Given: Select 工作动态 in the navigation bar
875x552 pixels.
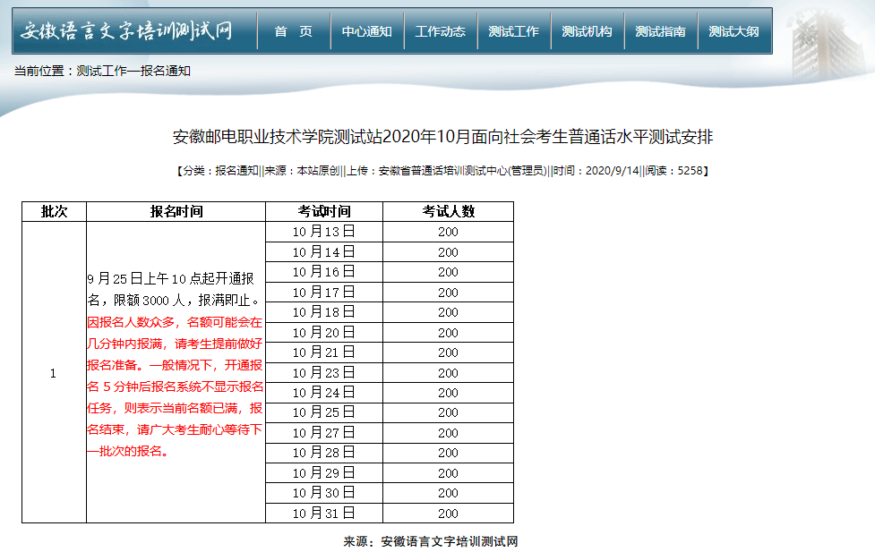Looking at the screenshot, I should click(x=441, y=32).
